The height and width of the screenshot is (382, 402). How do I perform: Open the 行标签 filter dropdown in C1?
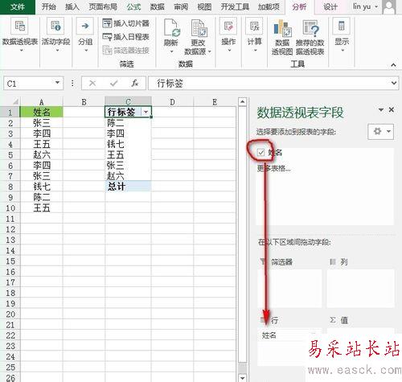point(146,112)
